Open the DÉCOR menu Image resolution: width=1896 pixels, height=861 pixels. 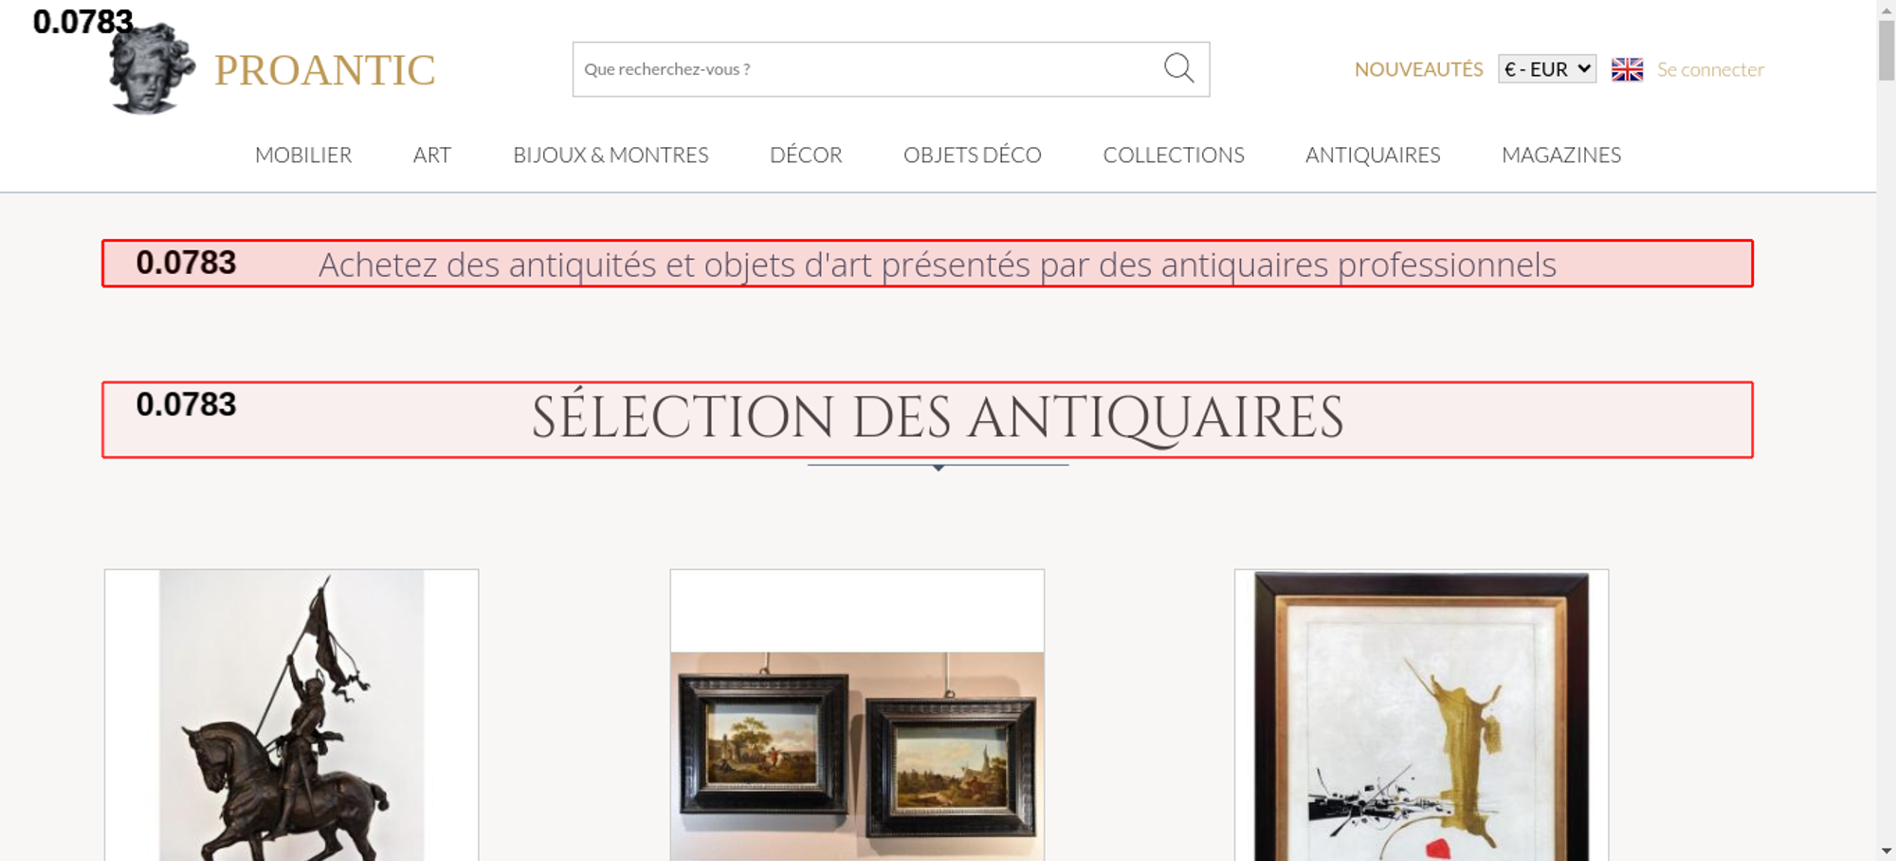pos(806,155)
